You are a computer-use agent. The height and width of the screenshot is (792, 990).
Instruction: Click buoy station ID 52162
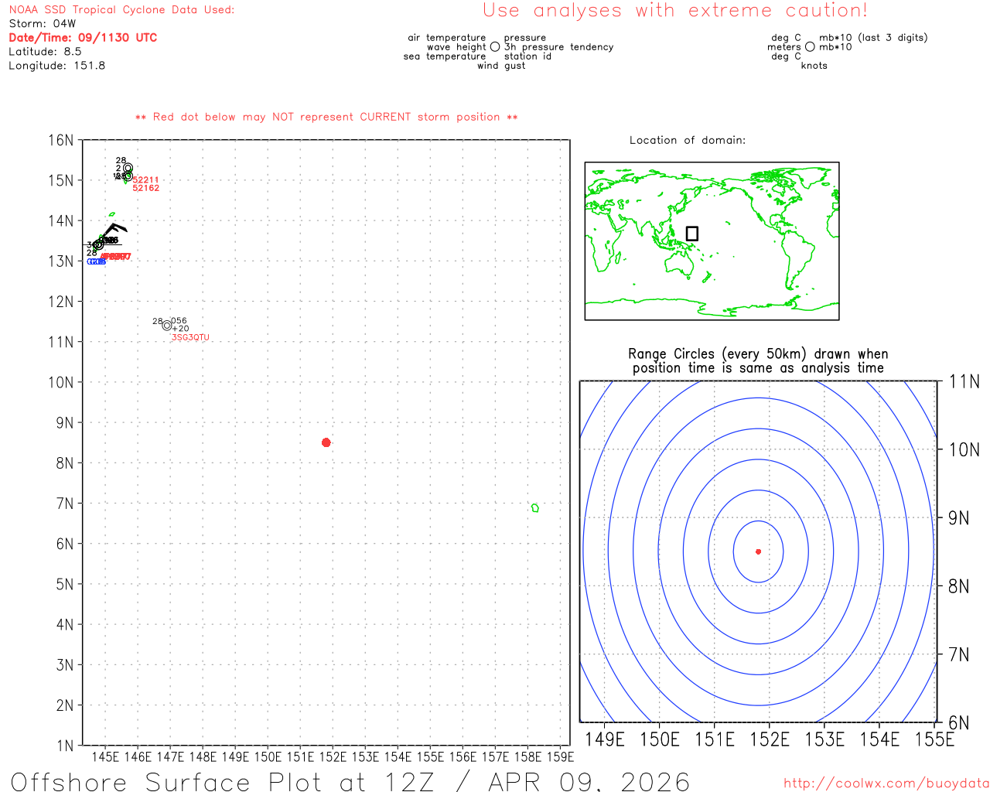pyautogui.click(x=145, y=189)
